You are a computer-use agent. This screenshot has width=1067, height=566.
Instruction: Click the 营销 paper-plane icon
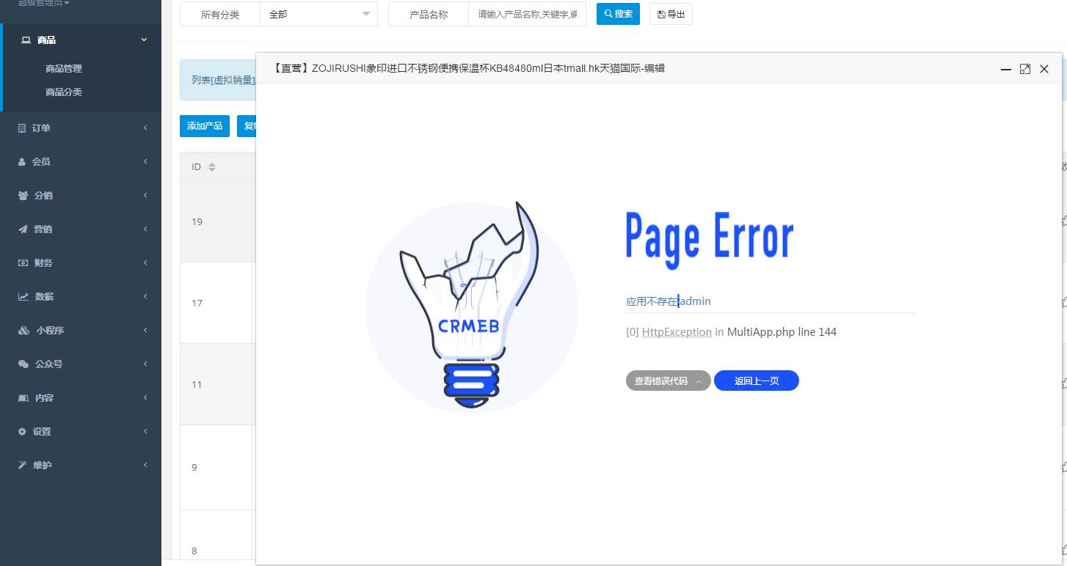(x=23, y=229)
